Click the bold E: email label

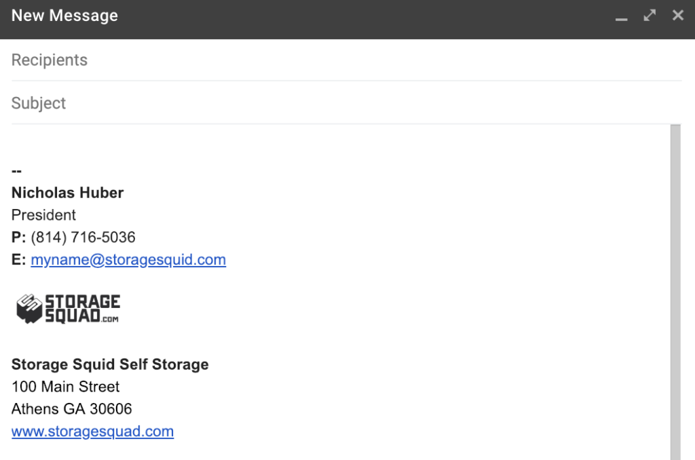tap(18, 260)
